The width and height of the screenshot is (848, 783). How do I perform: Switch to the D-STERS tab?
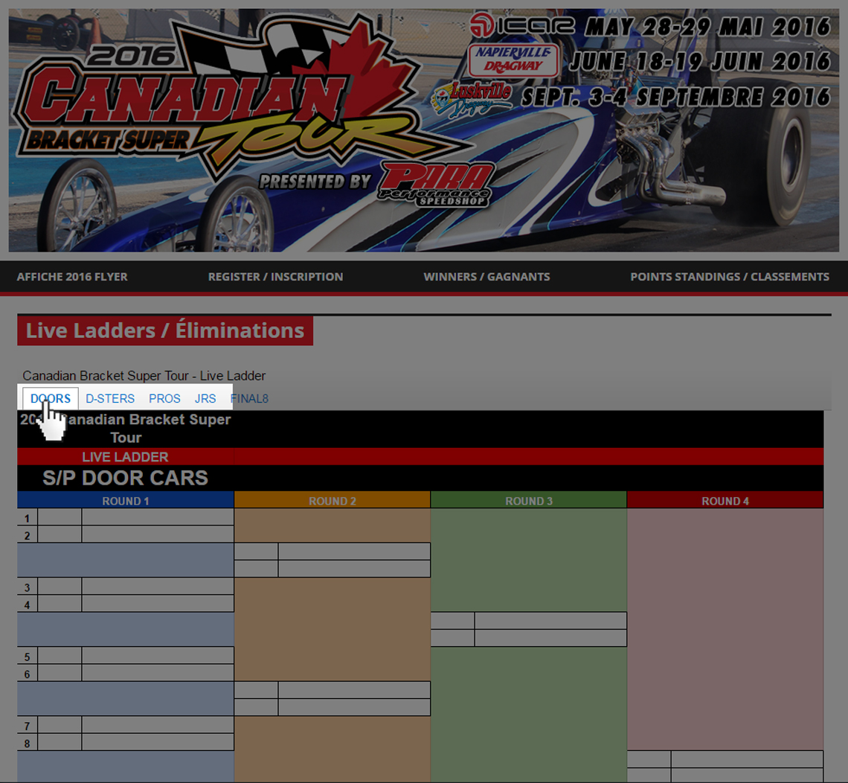[110, 399]
